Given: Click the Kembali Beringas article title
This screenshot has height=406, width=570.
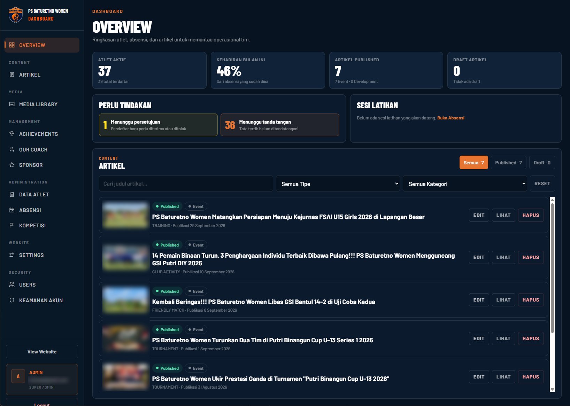Looking at the screenshot, I should pyautogui.click(x=264, y=302).
